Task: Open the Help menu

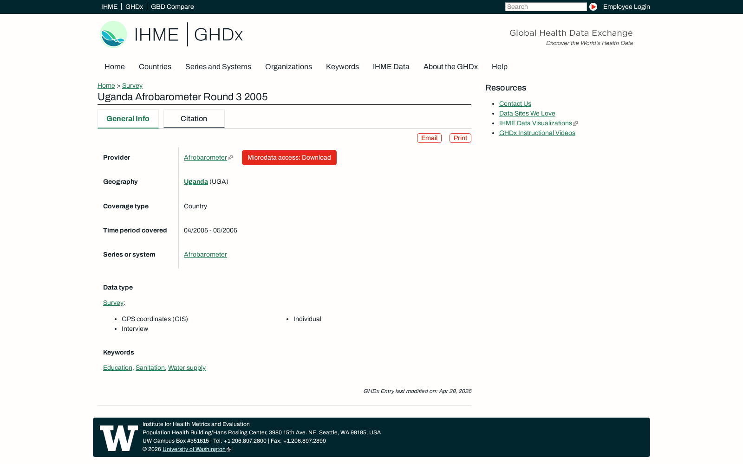Action: (500, 67)
